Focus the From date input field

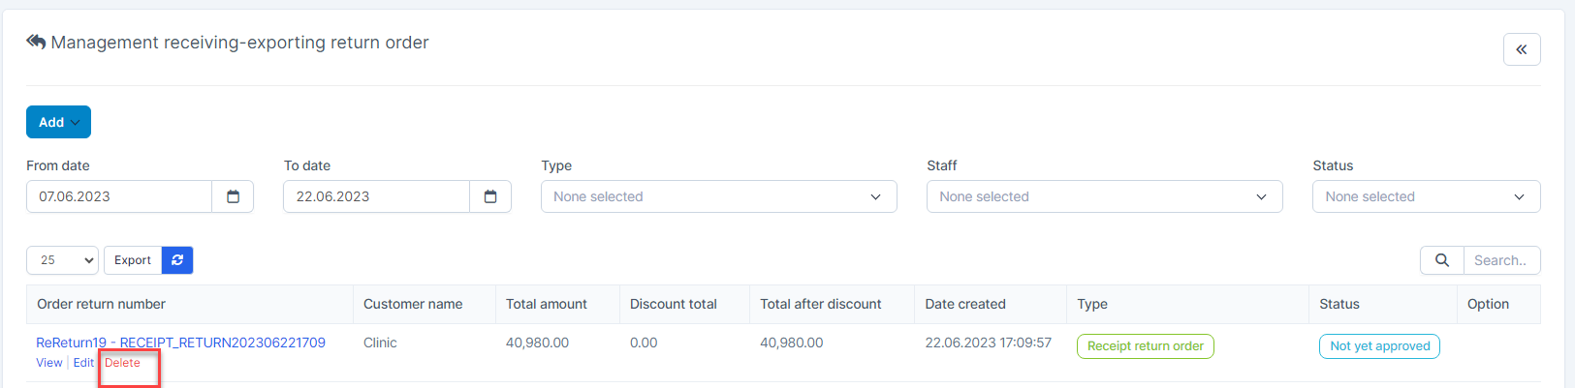[x=119, y=196]
